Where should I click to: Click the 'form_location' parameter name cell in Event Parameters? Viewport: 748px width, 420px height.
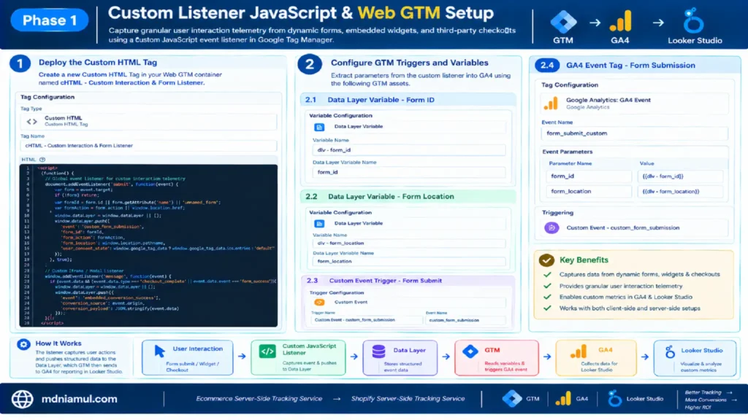click(589, 192)
